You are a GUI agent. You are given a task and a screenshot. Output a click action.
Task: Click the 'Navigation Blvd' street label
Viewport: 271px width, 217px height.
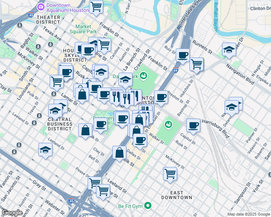pyautogui.click(x=240, y=74)
